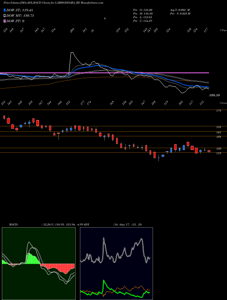Screen dimensions: 227x300
Task: Click the Pre L: 112.65 value
Action: pyautogui.click(x=143, y=17)
